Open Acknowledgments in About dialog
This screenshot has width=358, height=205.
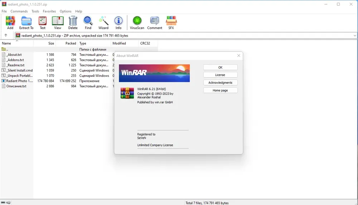pyautogui.click(x=220, y=83)
